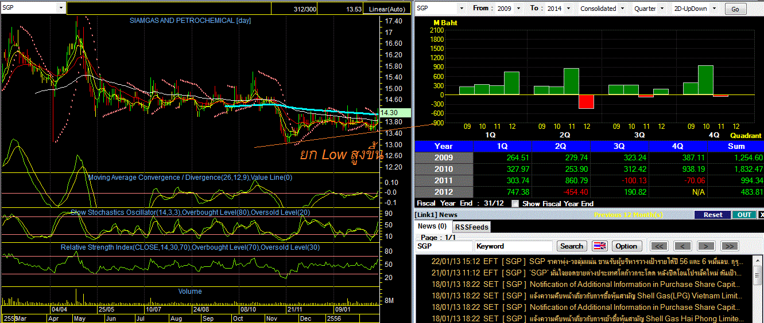Click the Moving Average Convergence / Divergence indicator label
Viewport: 764px width, 323px height.
(x=190, y=178)
